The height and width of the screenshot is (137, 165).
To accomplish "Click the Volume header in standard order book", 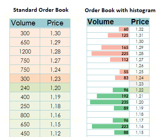I will click(x=23, y=23).
